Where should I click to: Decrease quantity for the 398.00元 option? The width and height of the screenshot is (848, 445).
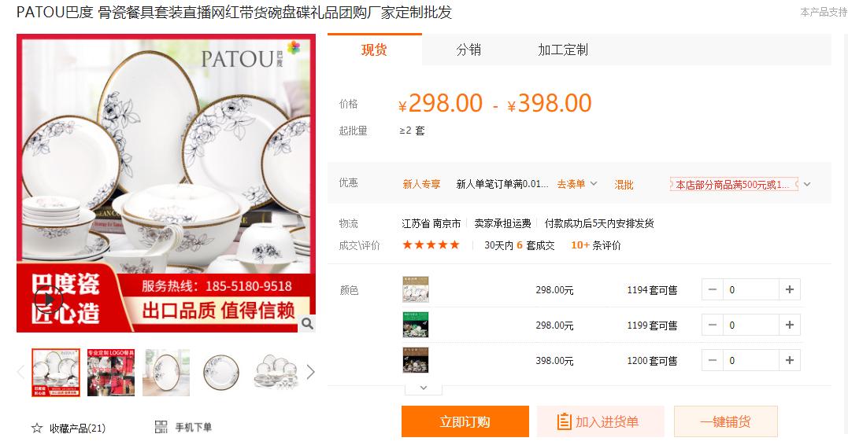pyautogui.click(x=713, y=360)
